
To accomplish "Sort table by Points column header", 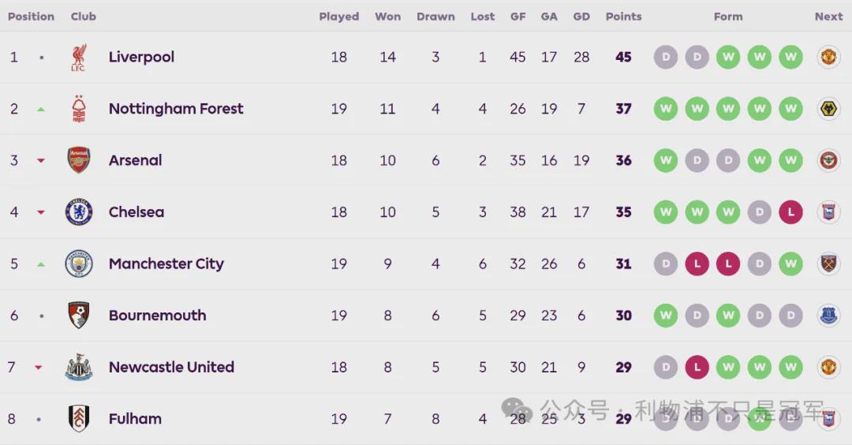I will click(623, 17).
